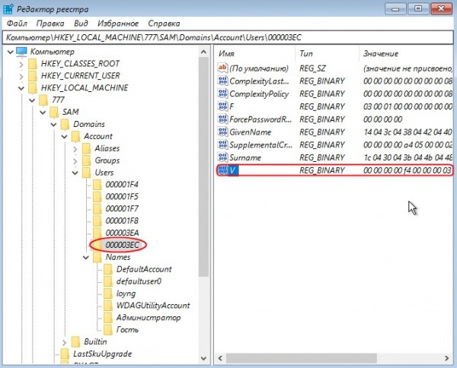457x368 pixels.
Task: Collapse the 777 key
Action: (x=32, y=100)
